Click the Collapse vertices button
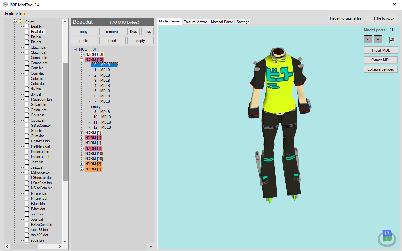This screenshot has height=251, width=402. pyautogui.click(x=381, y=69)
